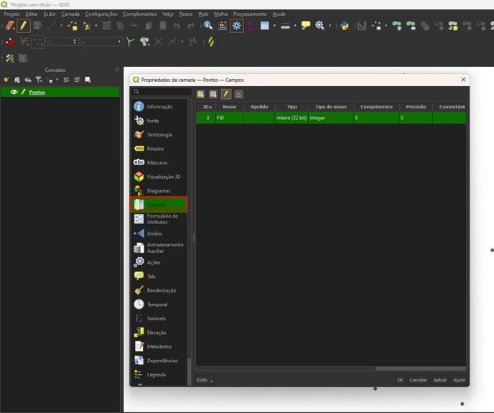
Task: Click the yellow-green striped tracing icon
Action: [x=211, y=42]
